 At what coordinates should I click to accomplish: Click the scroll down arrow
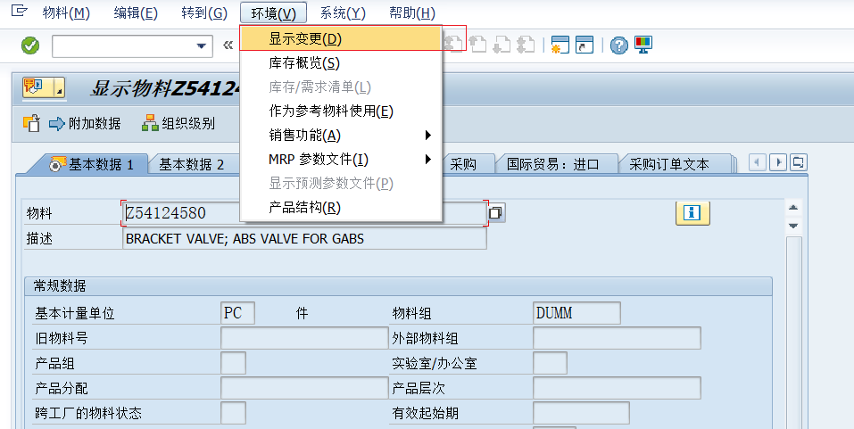click(793, 226)
